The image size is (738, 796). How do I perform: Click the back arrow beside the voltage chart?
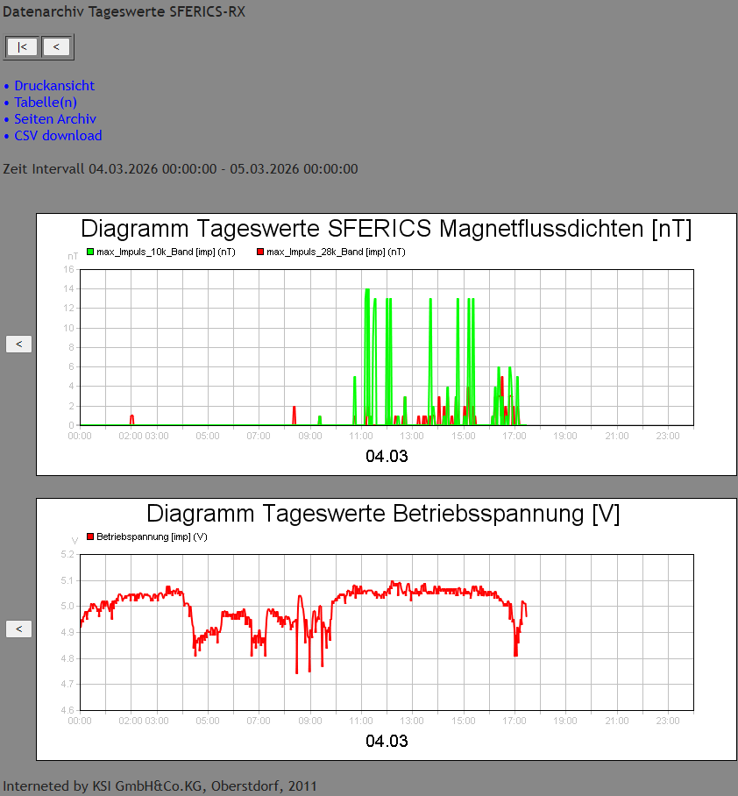click(x=18, y=629)
